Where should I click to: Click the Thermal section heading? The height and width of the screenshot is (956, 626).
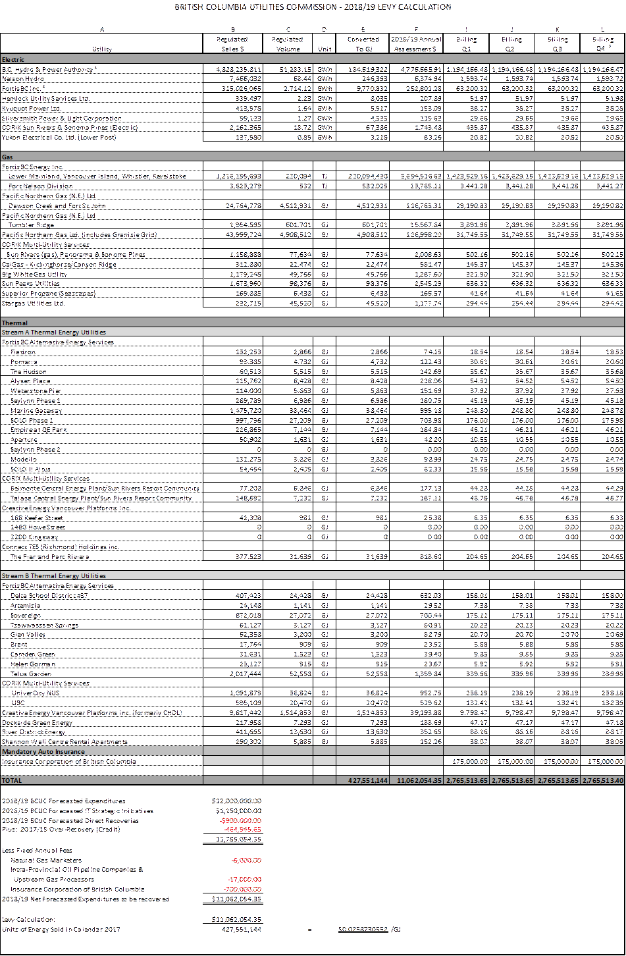click(14, 323)
